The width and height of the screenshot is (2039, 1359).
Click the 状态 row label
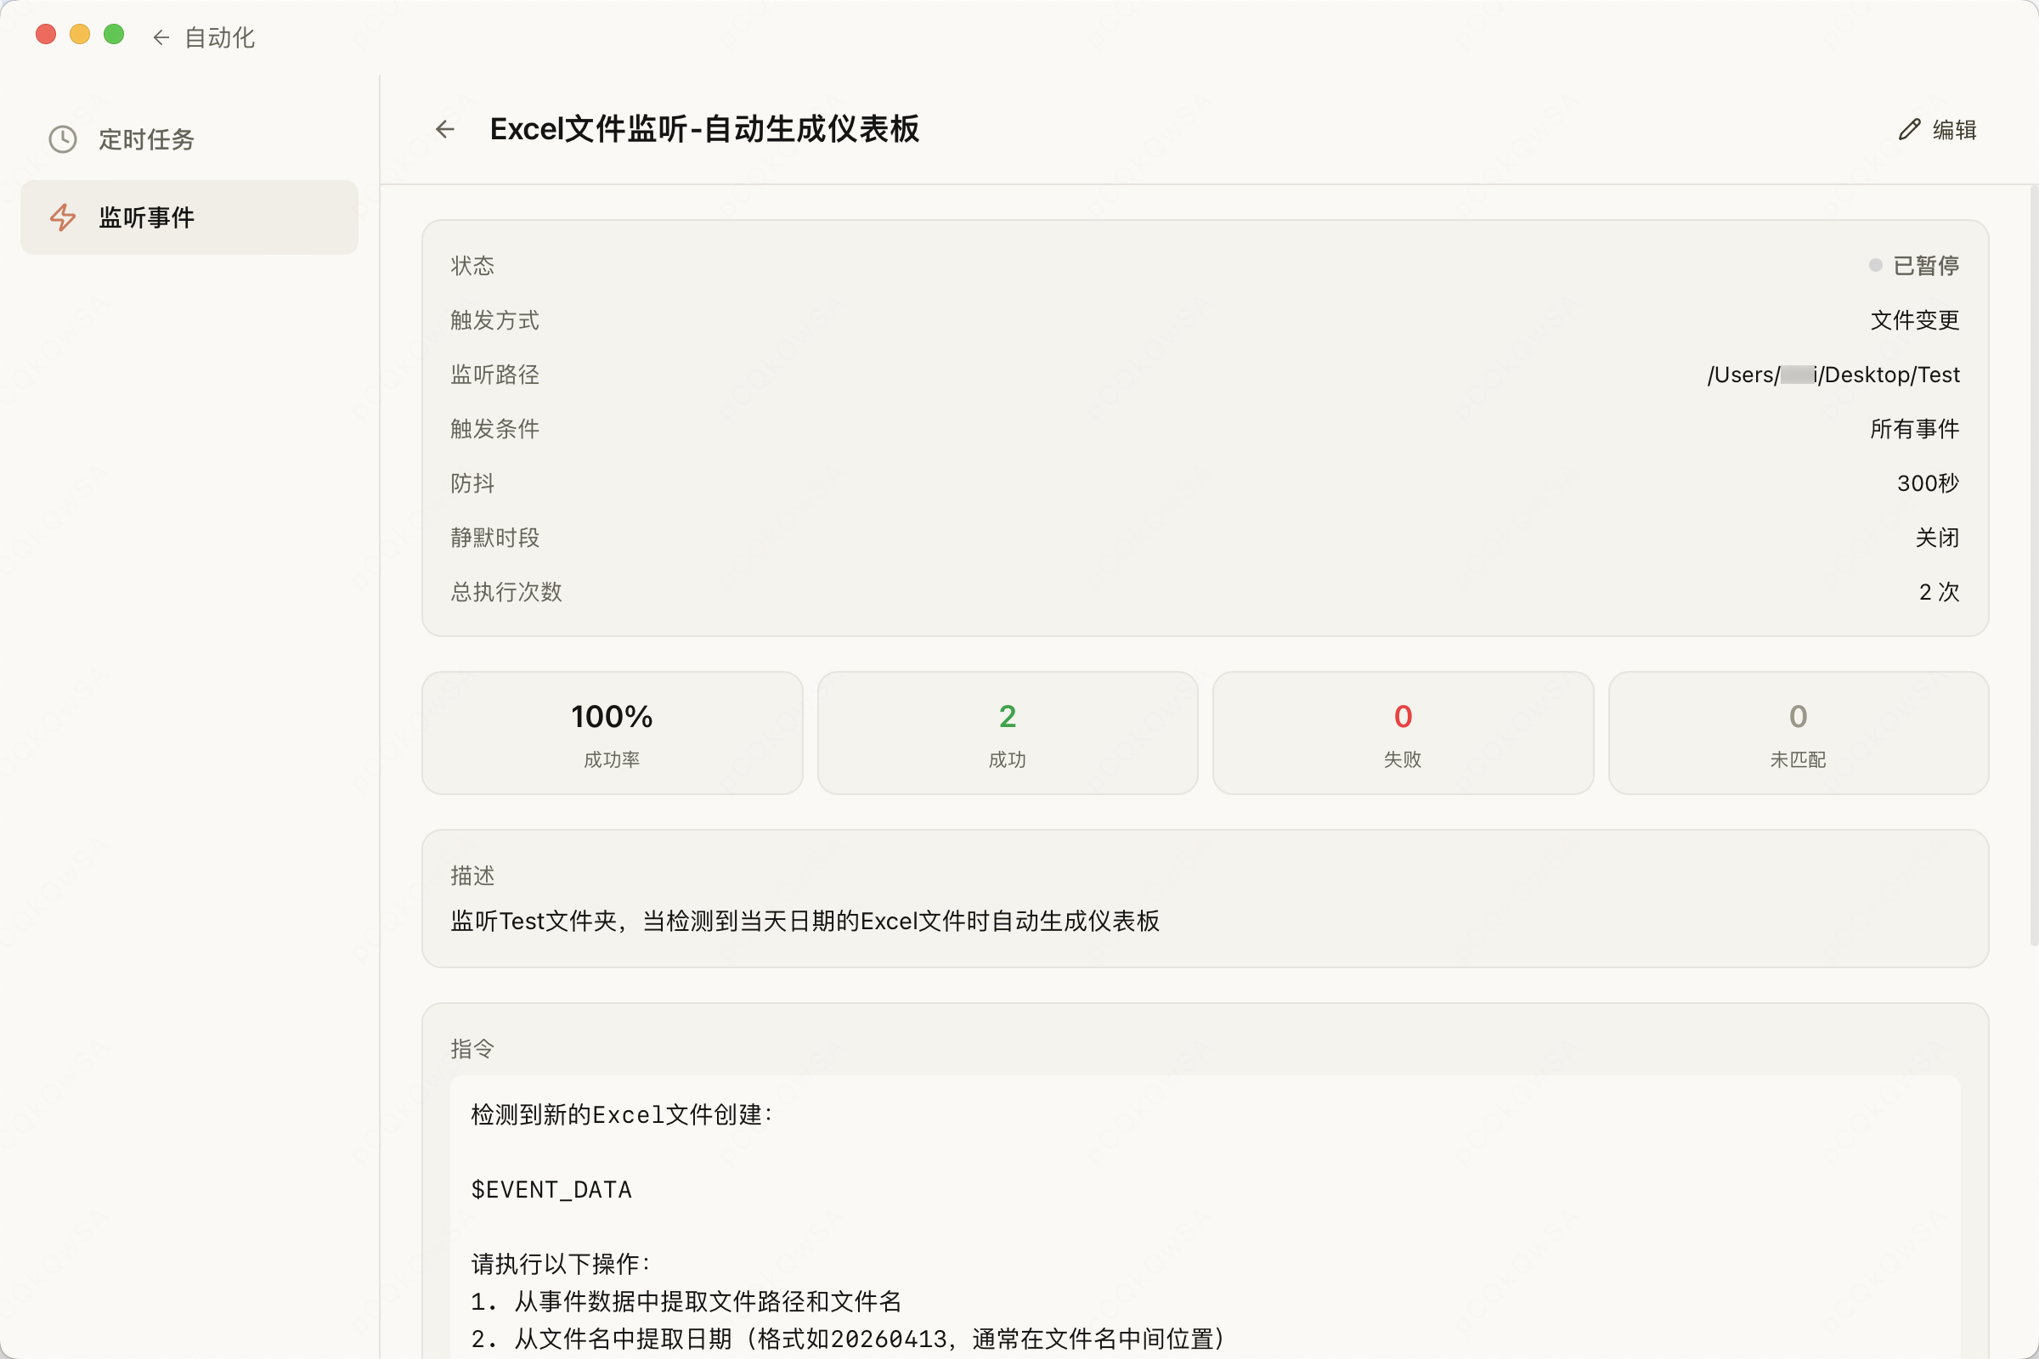pyautogui.click(x=472, y=265)
